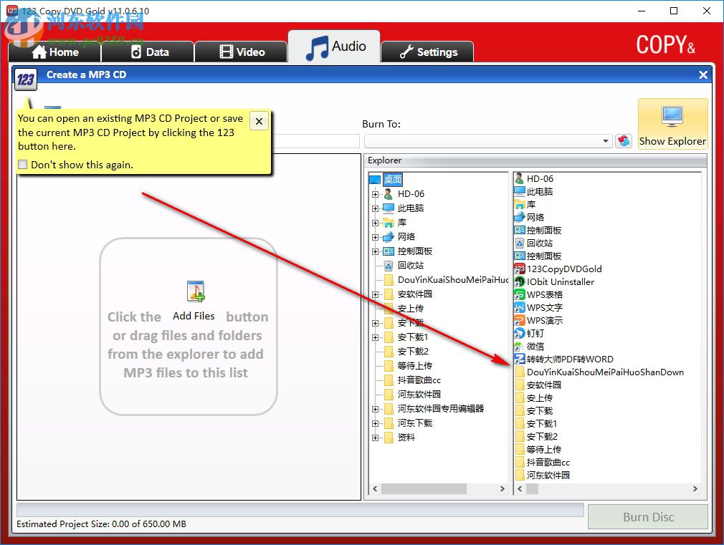Expand the 控制面板 tree node

[376, 251]
